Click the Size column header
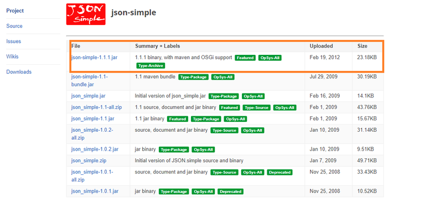 tap(362, 46)
